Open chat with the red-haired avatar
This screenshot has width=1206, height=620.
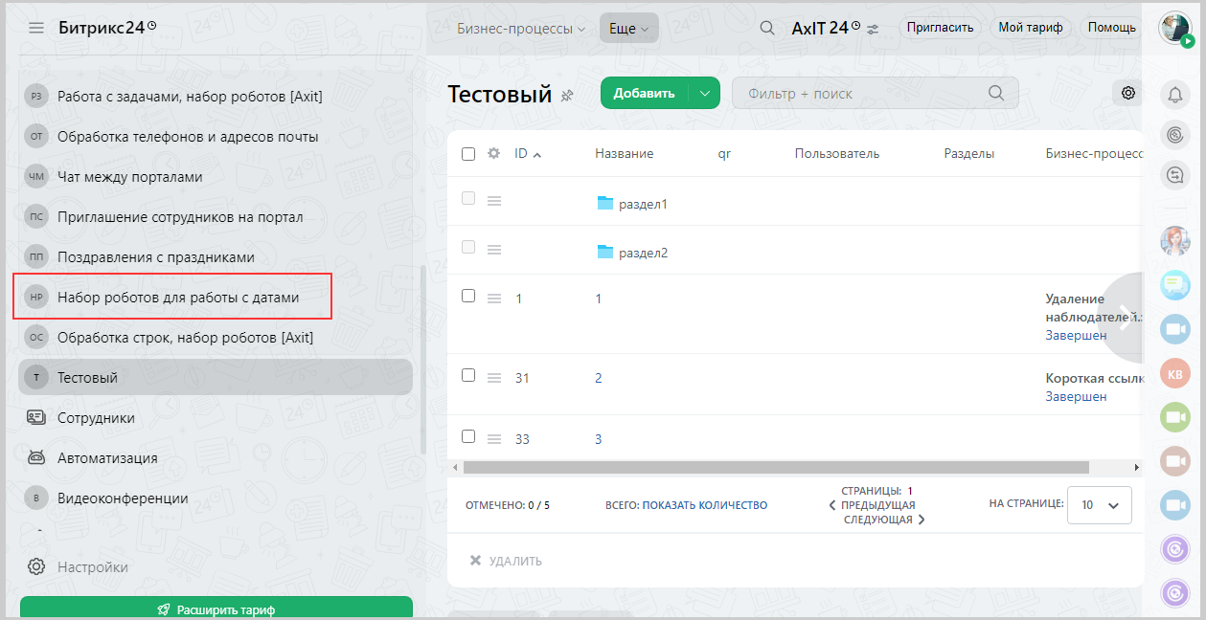pos(1175,241)
